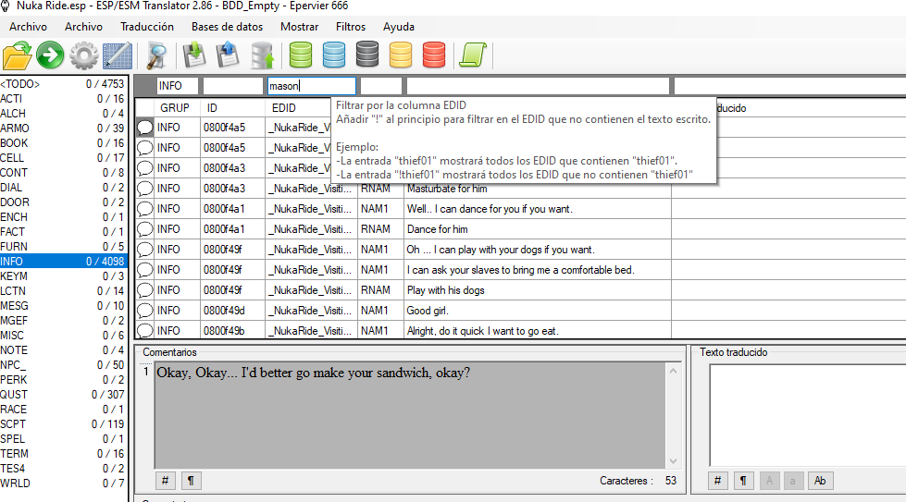Click the Comentarios scrollbar up arrow
This screenshot has width=906, height=502.
(x=673, y=371)
